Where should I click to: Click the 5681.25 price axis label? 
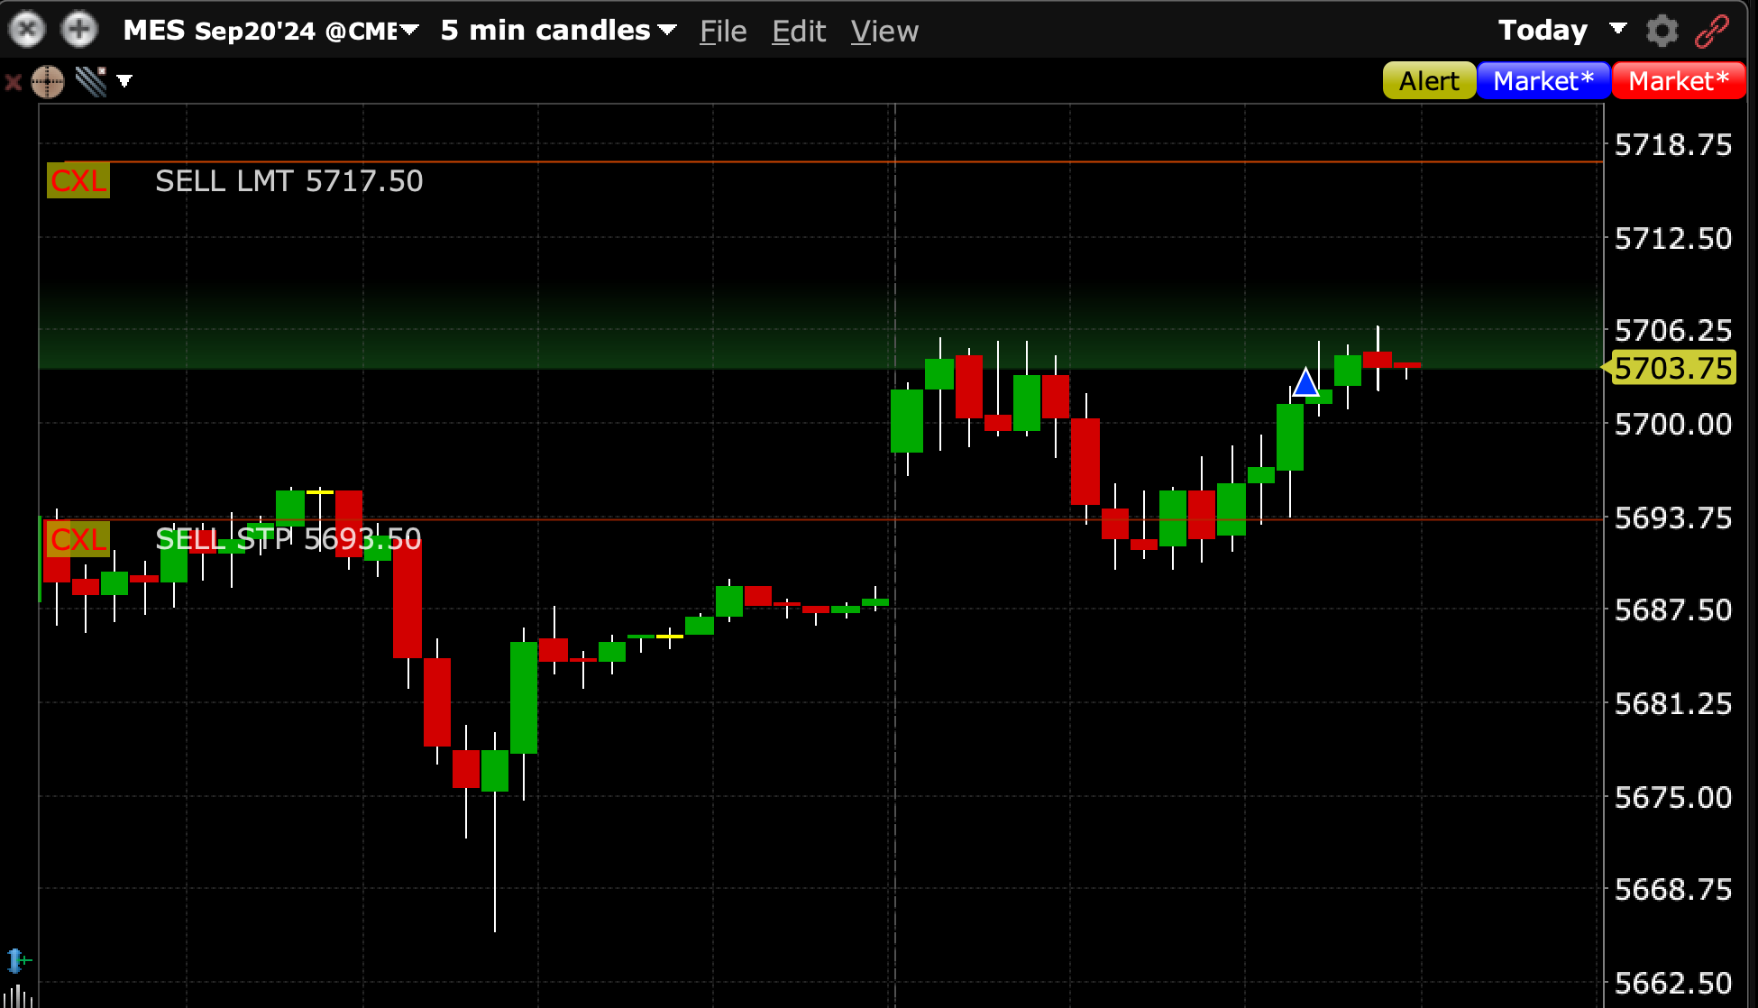1673,703
